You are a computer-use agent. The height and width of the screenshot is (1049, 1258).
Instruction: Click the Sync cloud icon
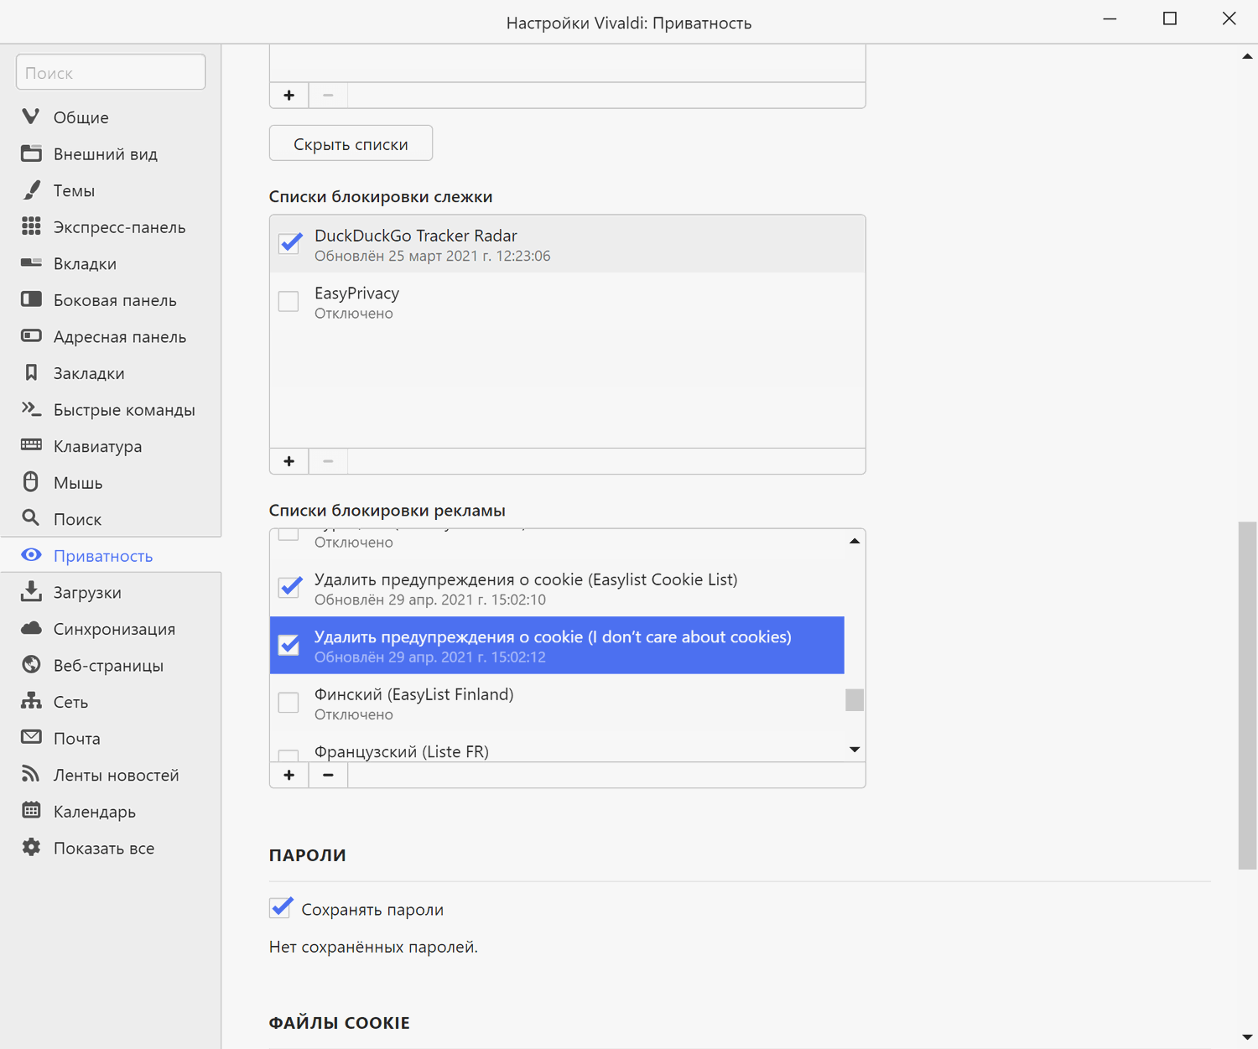[x=31, y=628]
